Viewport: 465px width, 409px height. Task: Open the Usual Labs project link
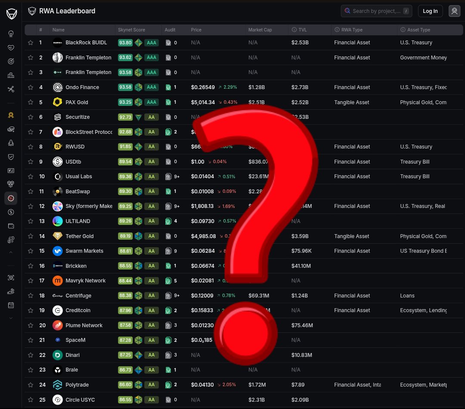pyautogui.click(x=79, y=177)
